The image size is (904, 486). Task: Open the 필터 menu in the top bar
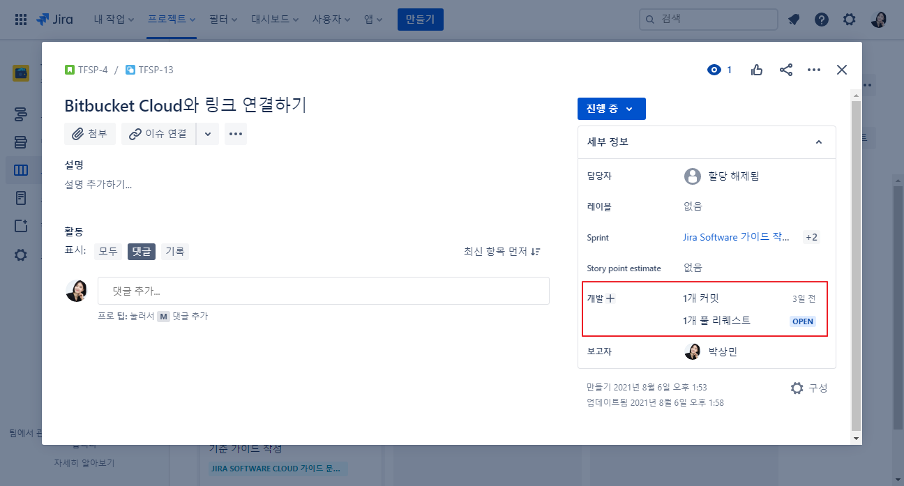coord(223,20)
